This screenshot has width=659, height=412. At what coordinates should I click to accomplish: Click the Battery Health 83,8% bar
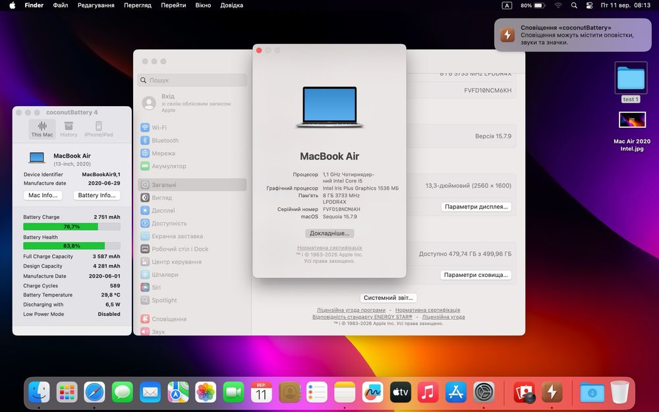(71, 246)
